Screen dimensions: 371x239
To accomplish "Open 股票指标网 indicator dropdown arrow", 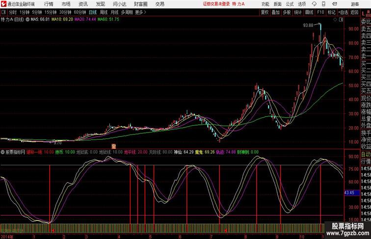I will click(x=2, y=152).
